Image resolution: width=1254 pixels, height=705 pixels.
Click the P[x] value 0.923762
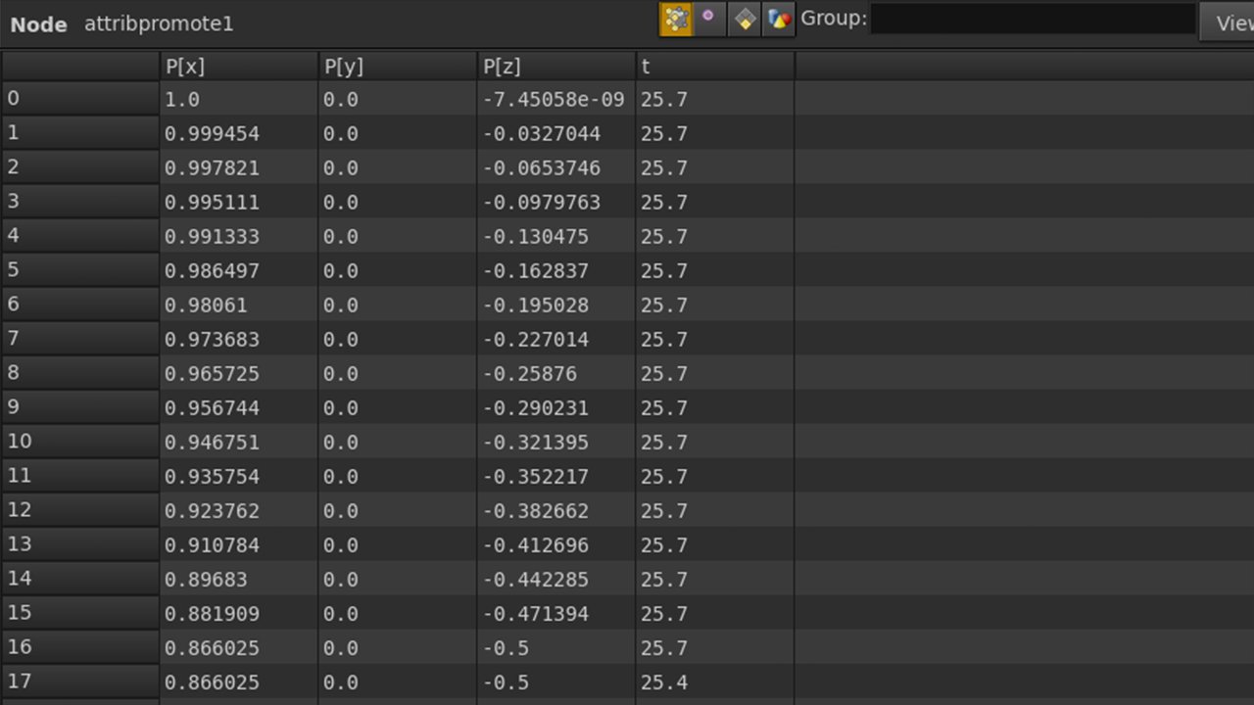[212, 511]
